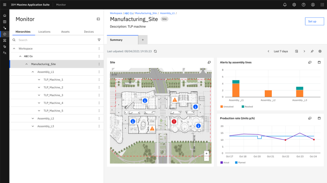Expand the Assembly_L2 tree node

[33, 118]
